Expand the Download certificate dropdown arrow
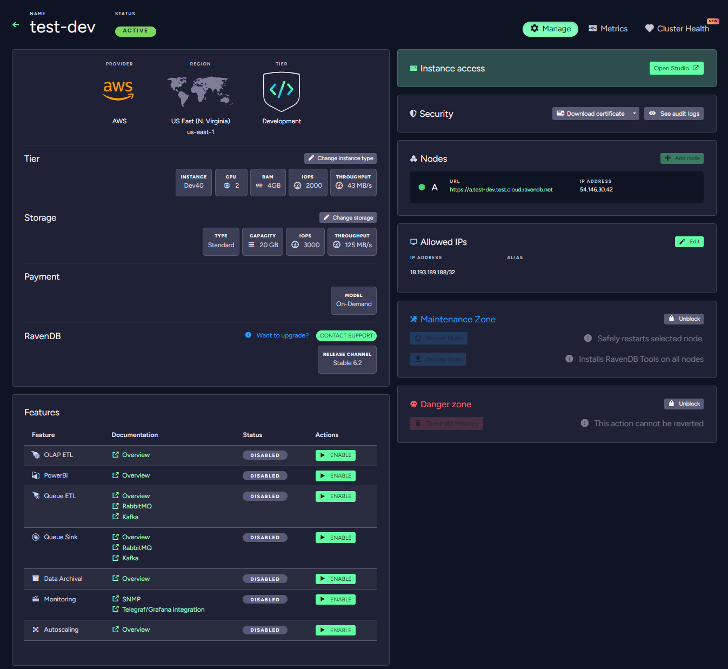The height and width of the screenshot is (669, 728). (635, 114)
